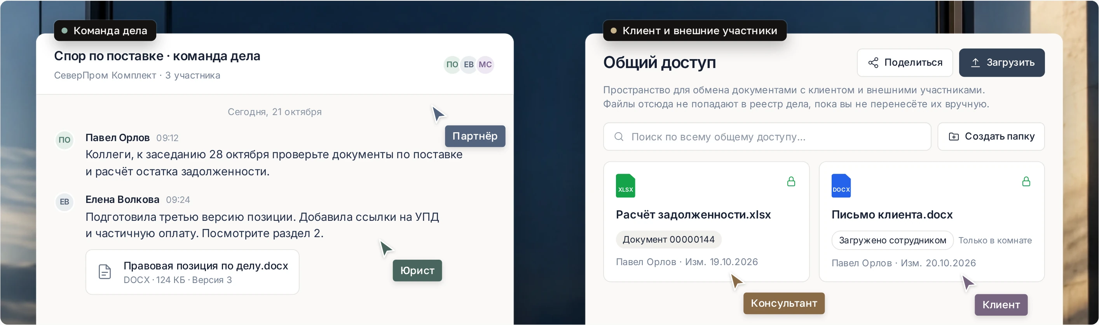Click the date separator Сегодня, 21 октября
The image size is (1099, 325).
275,112
